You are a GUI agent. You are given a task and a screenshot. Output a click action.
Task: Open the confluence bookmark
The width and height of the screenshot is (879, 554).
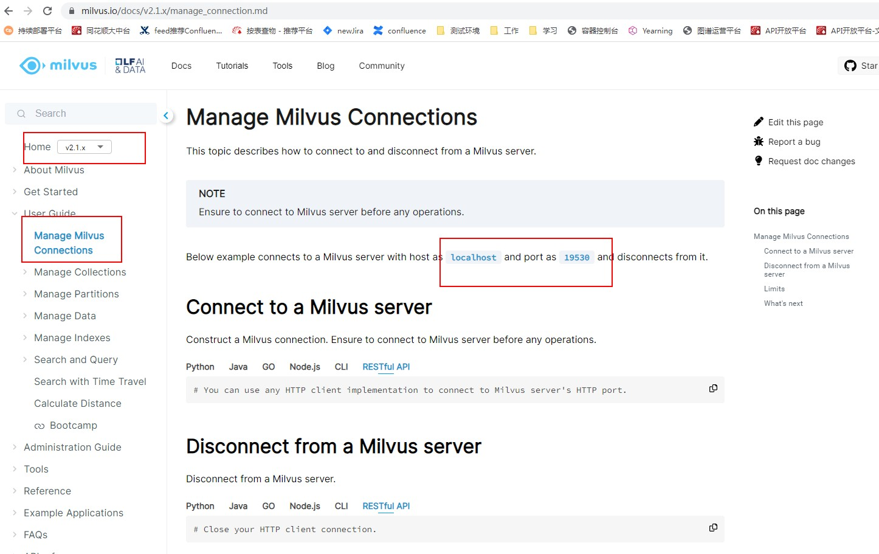click(399, 30)
